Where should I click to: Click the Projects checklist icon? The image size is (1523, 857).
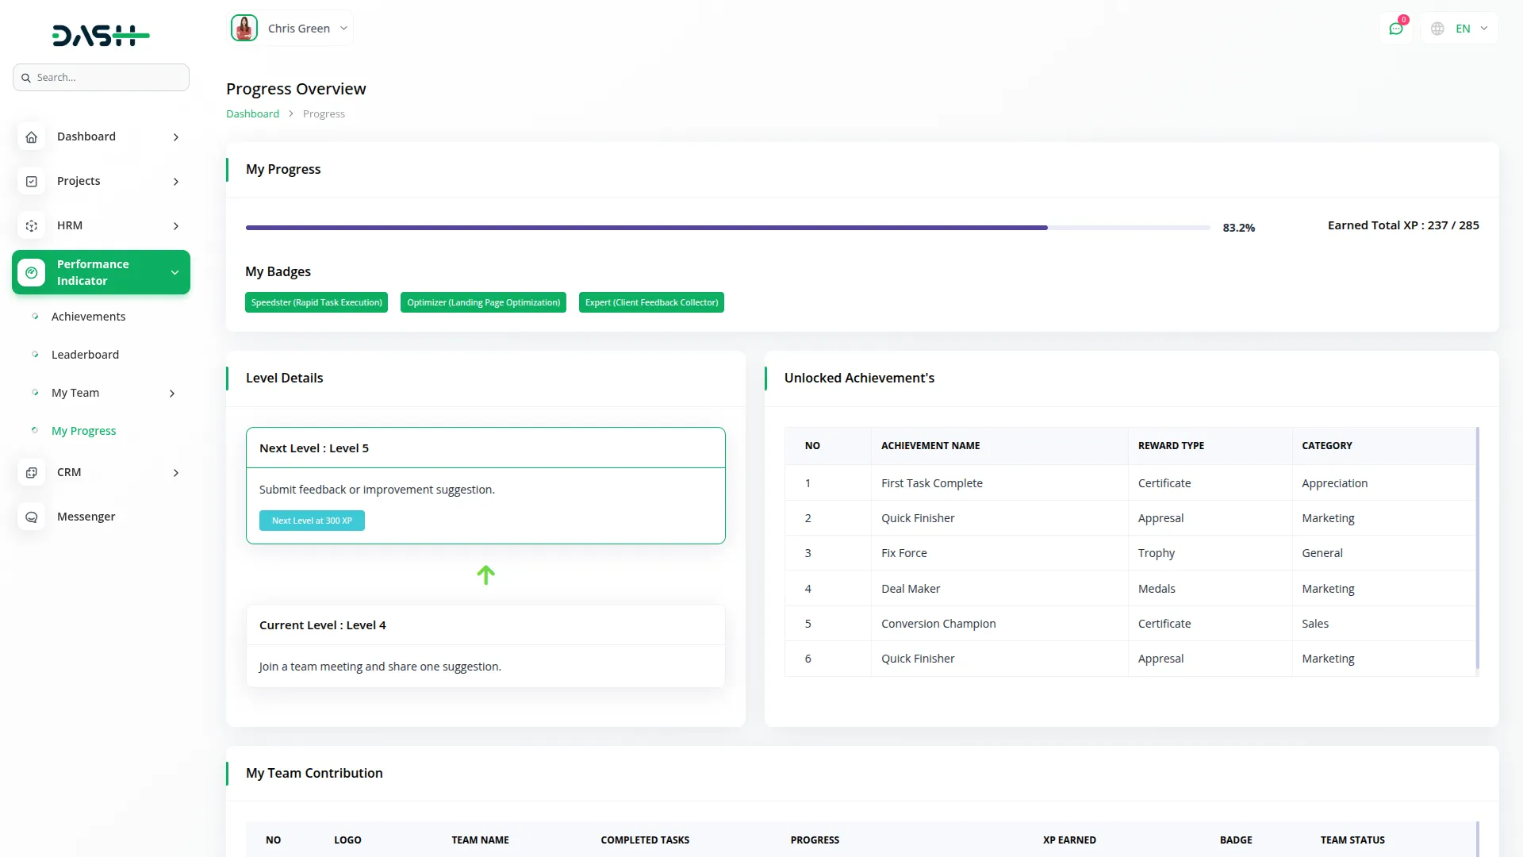tap(31, 182)
